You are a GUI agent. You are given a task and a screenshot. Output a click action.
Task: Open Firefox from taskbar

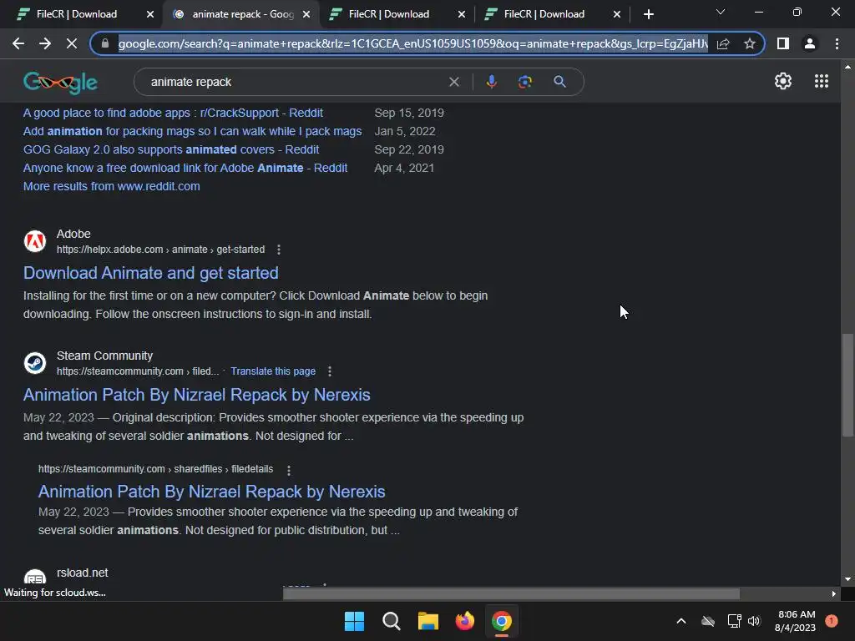coord(464,621)
